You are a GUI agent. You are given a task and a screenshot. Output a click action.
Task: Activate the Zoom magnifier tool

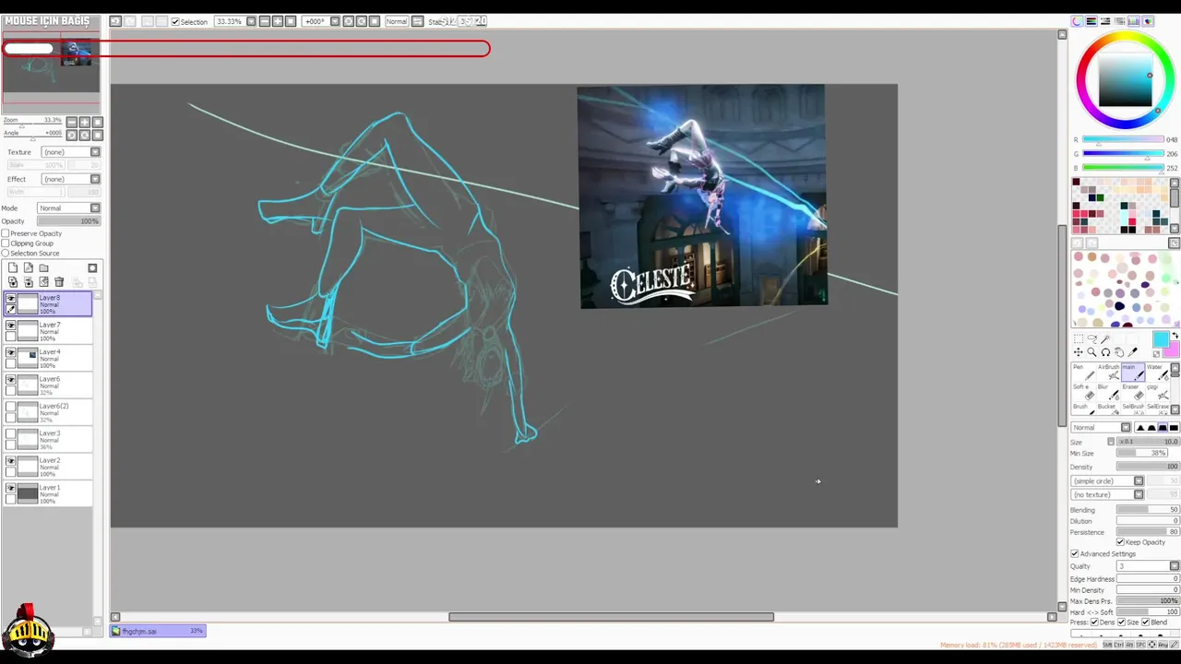1092,352
